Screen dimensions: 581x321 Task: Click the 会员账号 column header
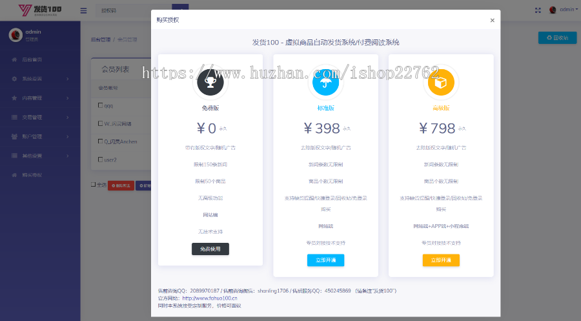click(108, 88)
